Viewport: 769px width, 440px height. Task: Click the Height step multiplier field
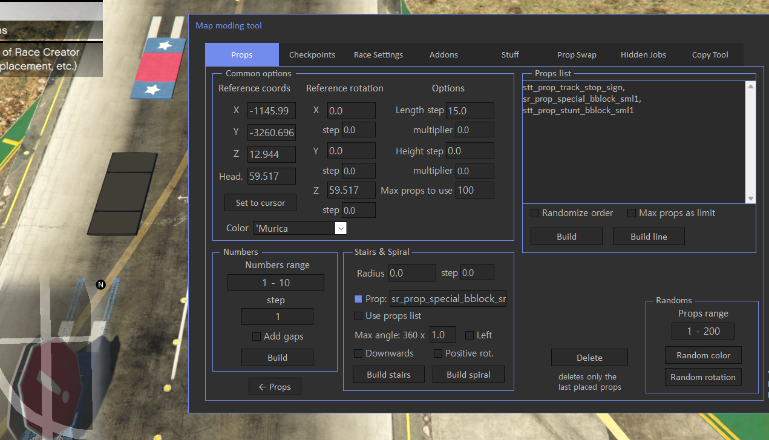click(x=475, y=171)
